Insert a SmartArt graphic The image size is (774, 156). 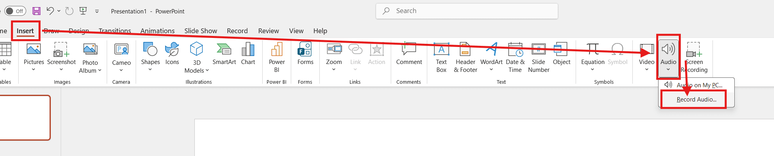(224, 54)
